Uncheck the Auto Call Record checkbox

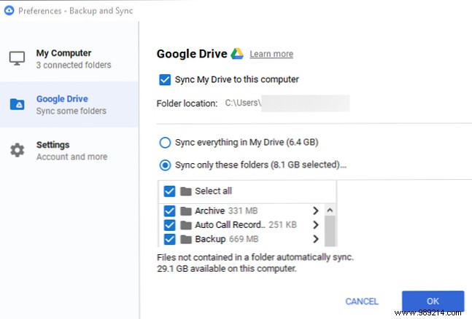click(169, 225)
